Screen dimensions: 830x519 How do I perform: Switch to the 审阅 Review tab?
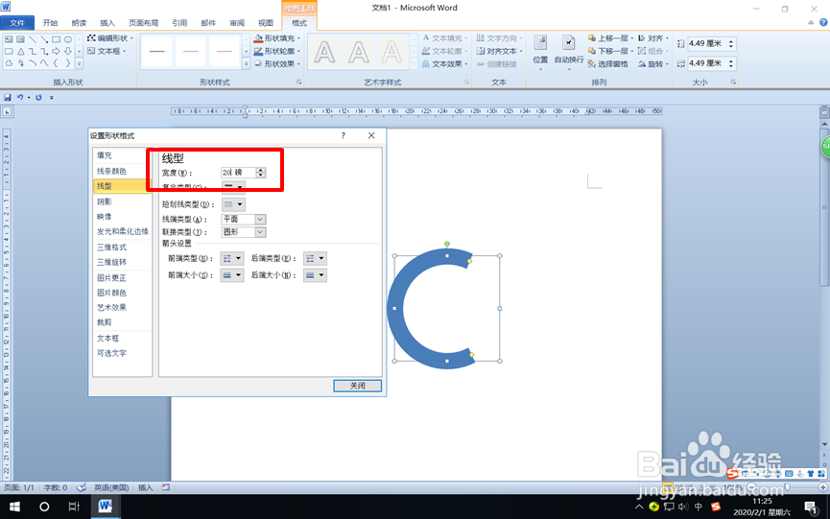tap(237, 23)
